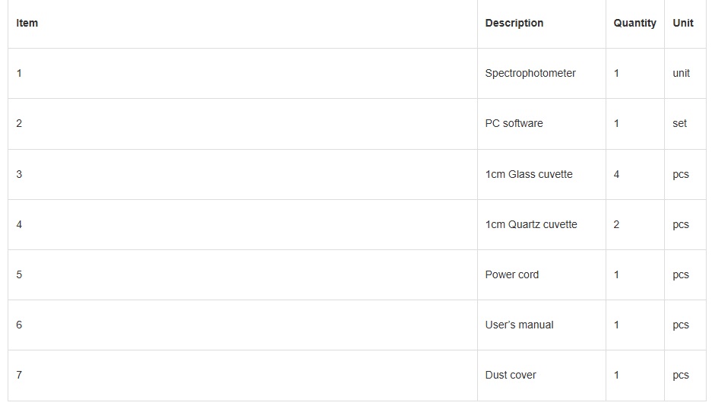
Task: Select the PC software cell
Action: [x=514, y=123]
